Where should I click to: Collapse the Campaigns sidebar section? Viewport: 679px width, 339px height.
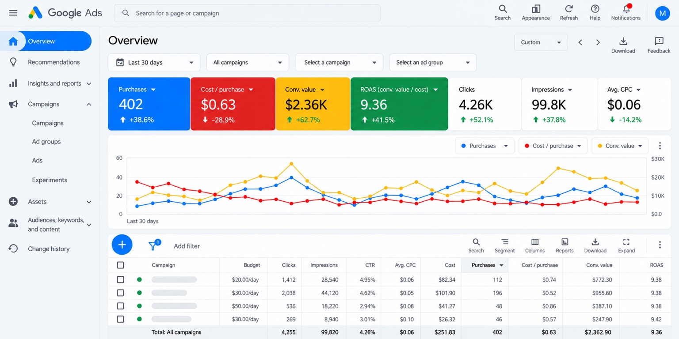click(89, 104)
